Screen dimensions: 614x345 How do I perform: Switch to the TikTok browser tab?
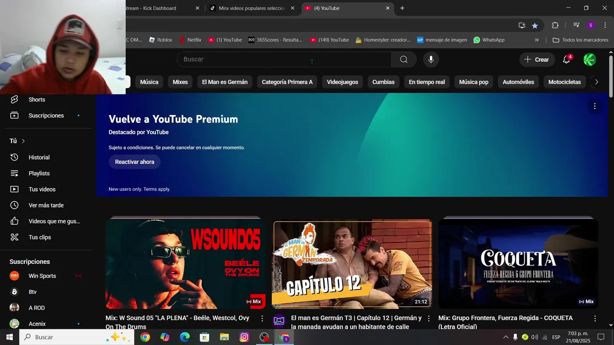click(251, 8)
